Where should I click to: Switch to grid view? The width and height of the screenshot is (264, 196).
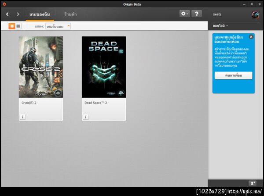point(12,26)
